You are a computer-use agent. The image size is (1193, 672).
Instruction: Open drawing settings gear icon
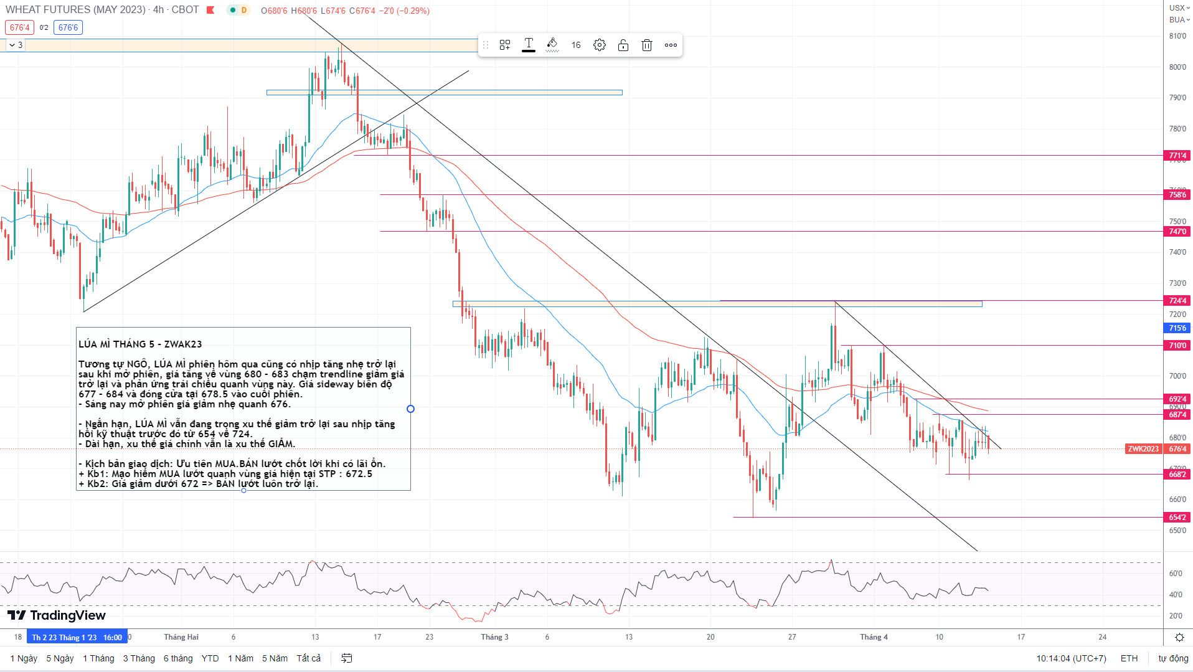click(599, 45)
